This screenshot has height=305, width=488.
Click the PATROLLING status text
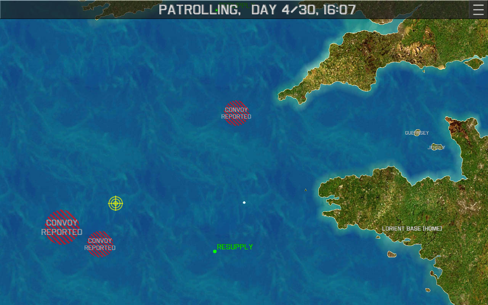click(199, 10)
